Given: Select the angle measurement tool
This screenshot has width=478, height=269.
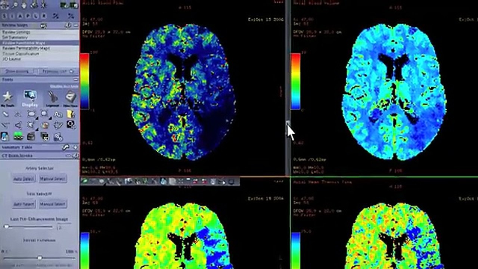Looking at the screenshot, I should click(x=18, y=125).
